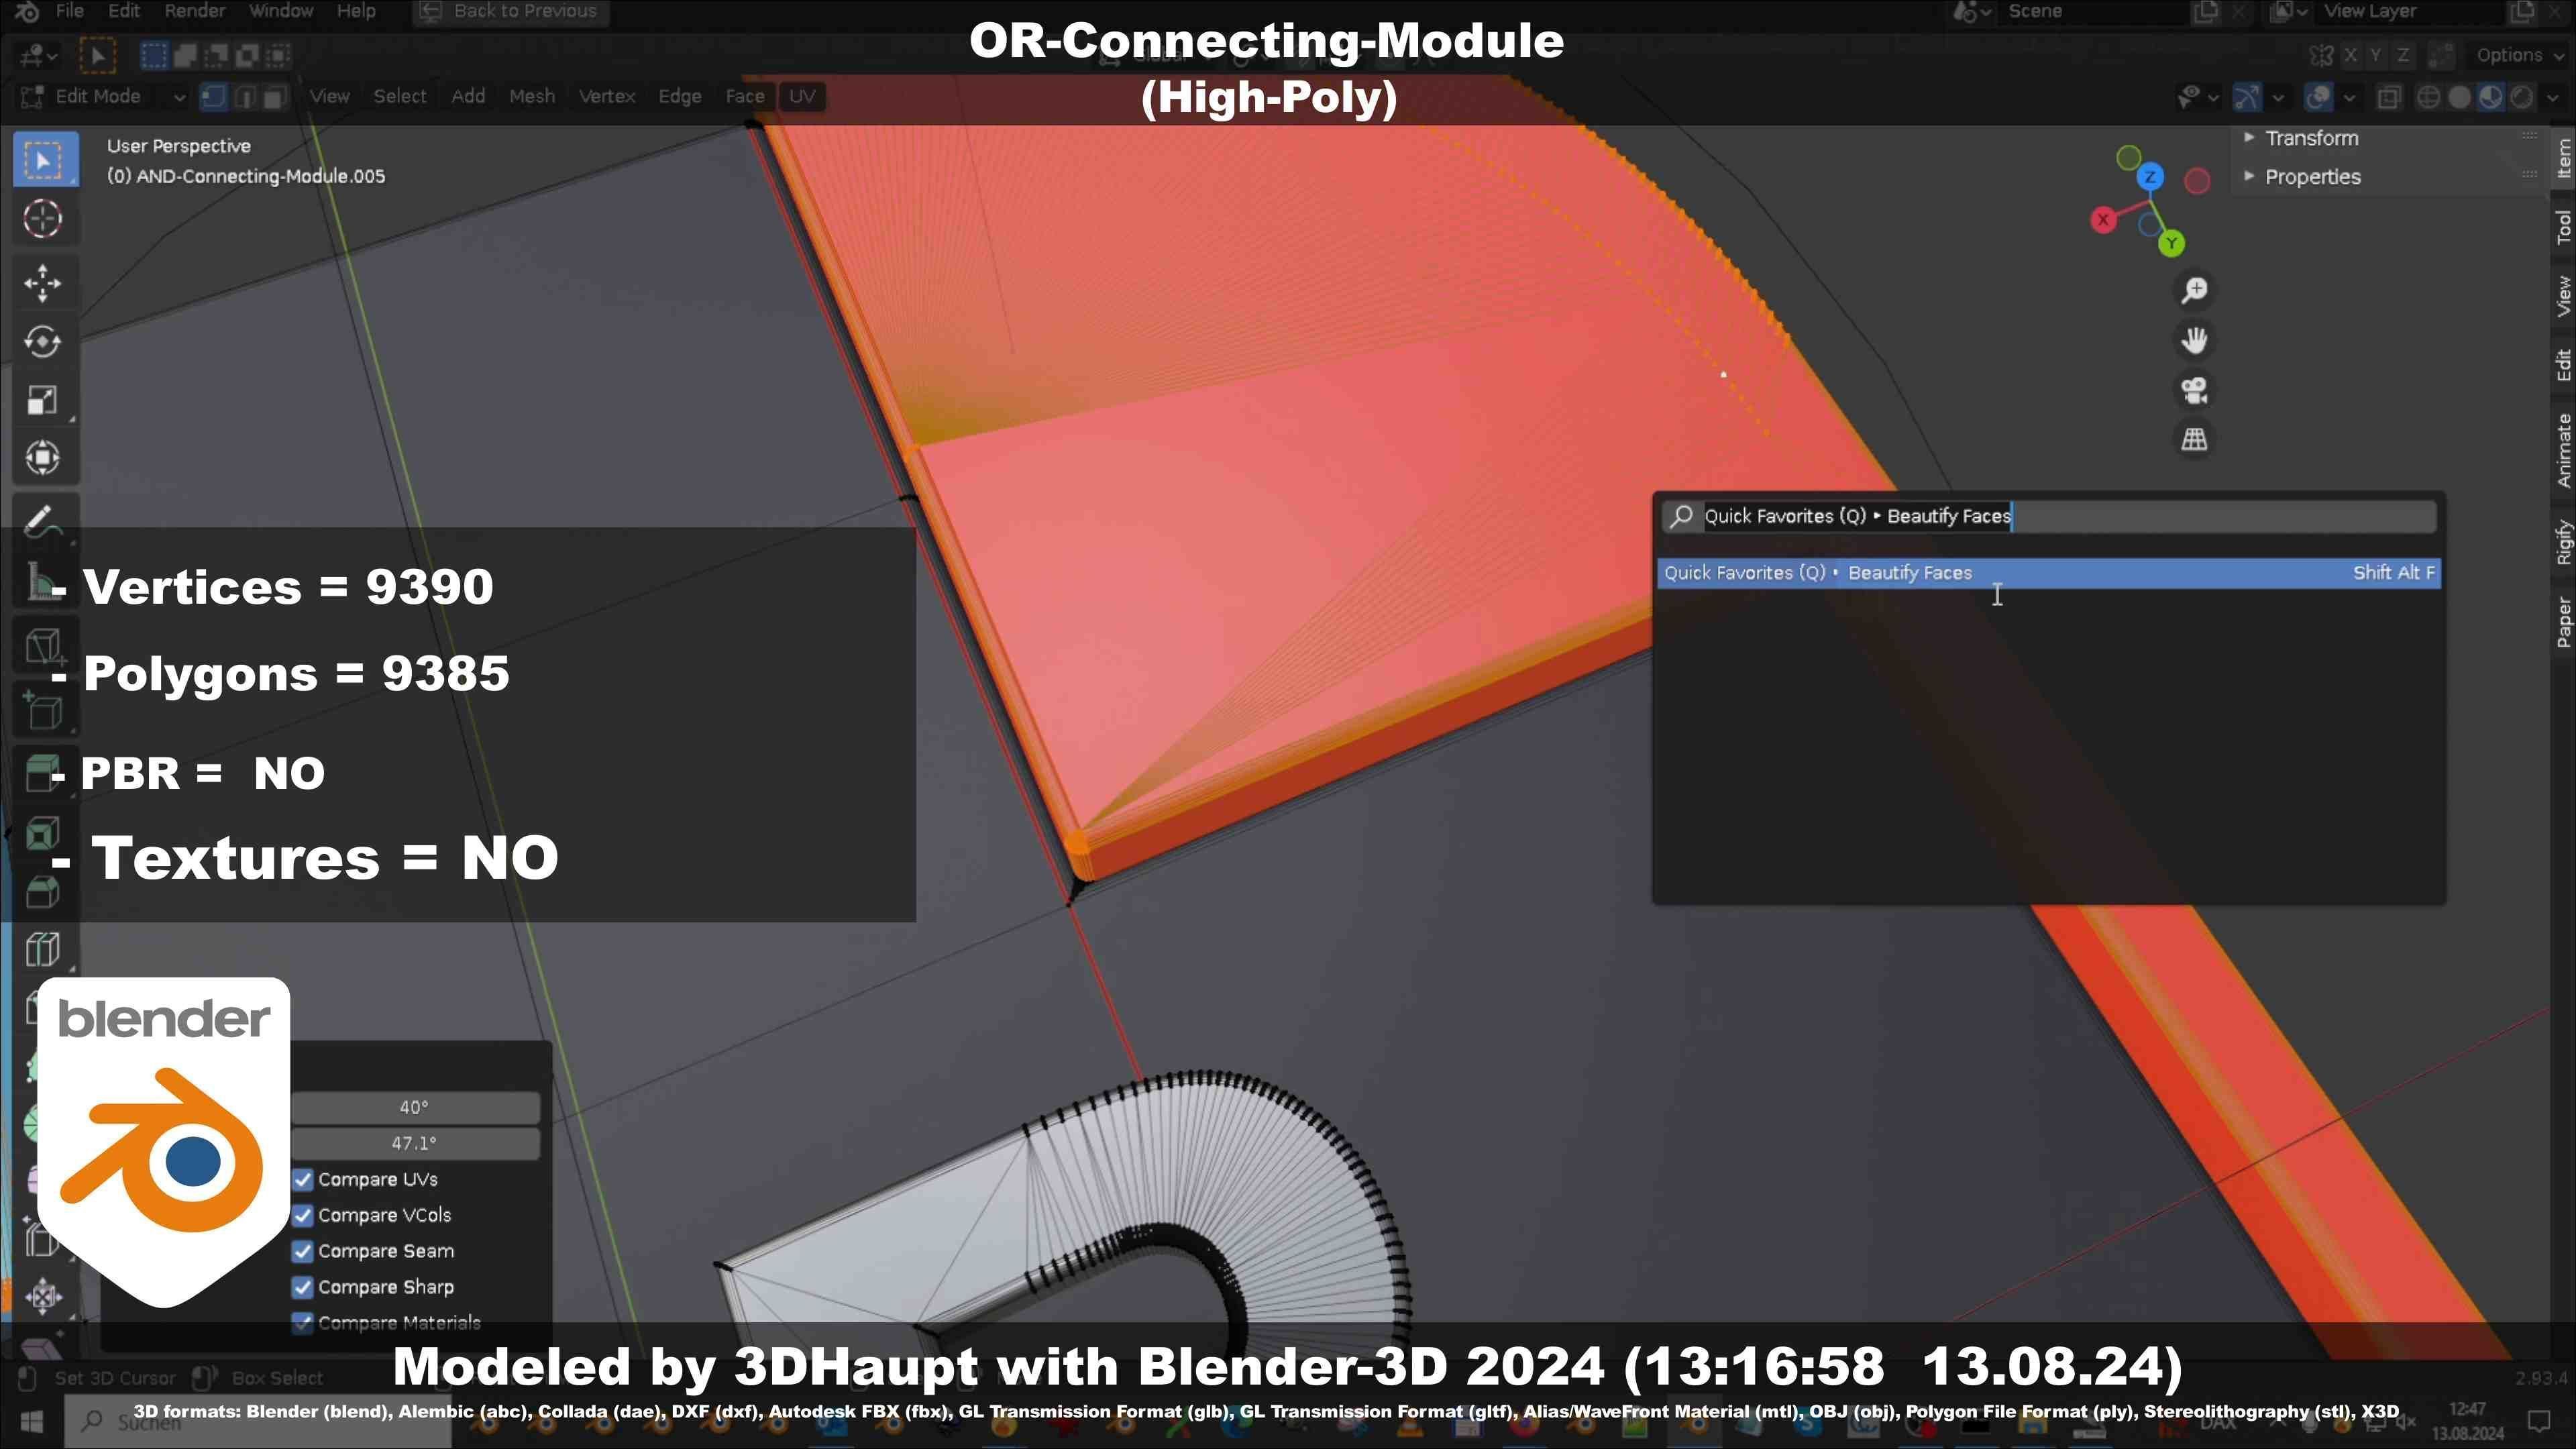Open selectability and visibility dropdown
Screen dimensions: 2576x1449
pos(2198,97)
